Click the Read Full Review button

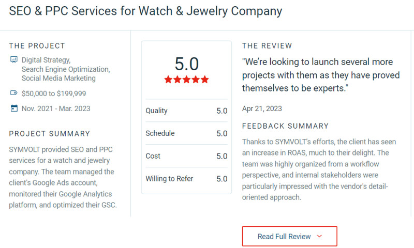[289, 236]
